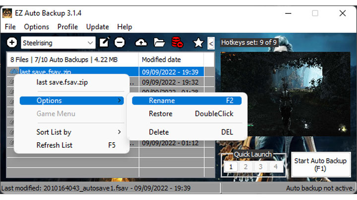Click the EZ Auto Backup app icon in title bar
This screenshot has width=357, height=200.
click(7, 13)
